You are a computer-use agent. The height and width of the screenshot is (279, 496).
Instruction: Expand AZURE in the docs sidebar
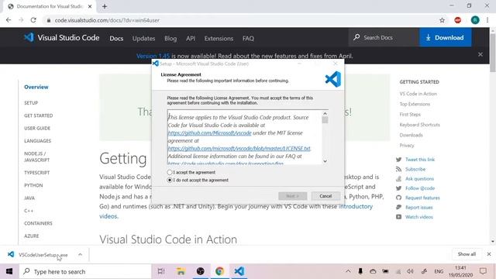(31, 236)
